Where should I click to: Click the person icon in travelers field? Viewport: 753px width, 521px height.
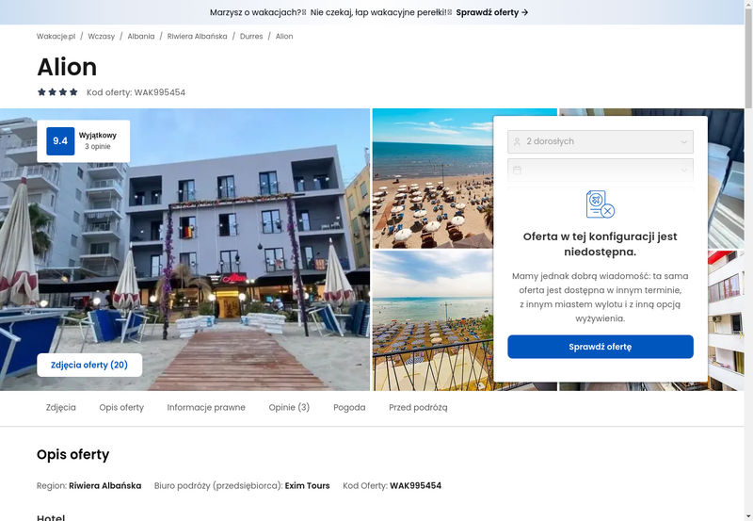tap(517, 142)
